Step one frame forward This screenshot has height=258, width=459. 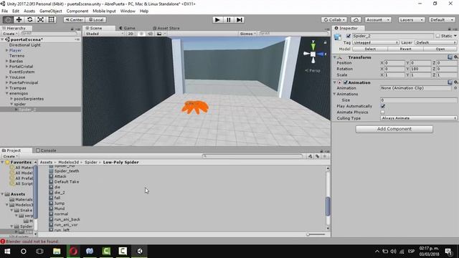[239, 19]
